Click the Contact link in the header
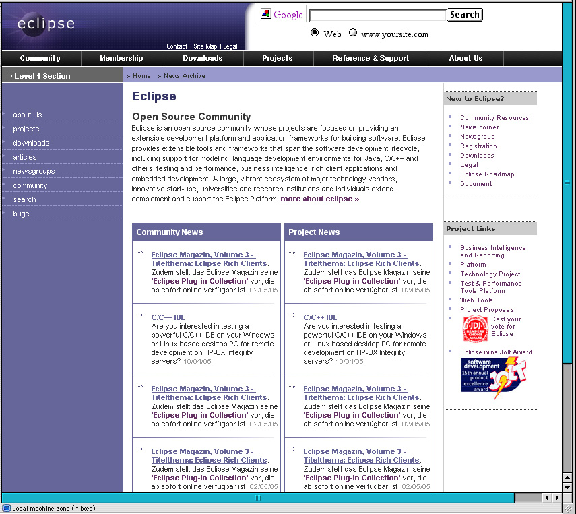 [177, 46]
